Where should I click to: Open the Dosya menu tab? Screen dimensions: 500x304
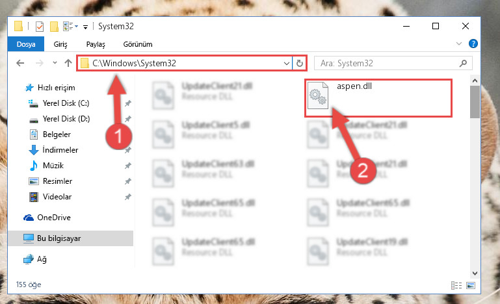26,44
